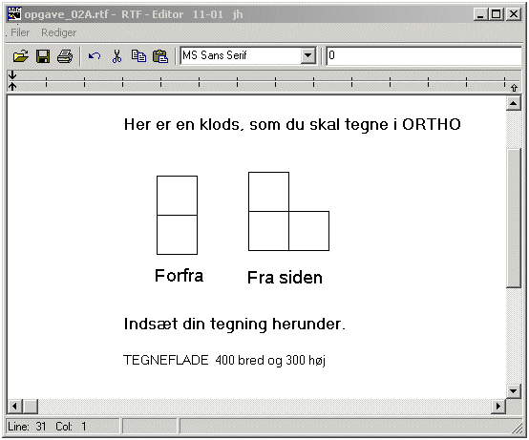This screenshot has width=529, height=440.
Task: Click the Open file folder icon
Action: click(x=21, y=56)
